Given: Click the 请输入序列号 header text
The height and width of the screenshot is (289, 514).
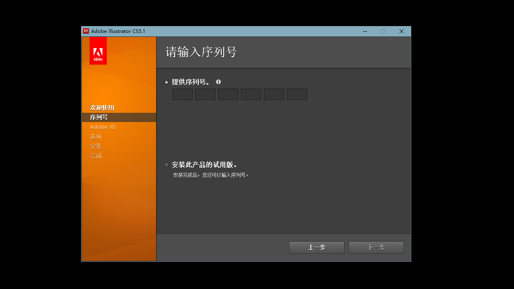Looking at the screenshot, I should (201, 52).
